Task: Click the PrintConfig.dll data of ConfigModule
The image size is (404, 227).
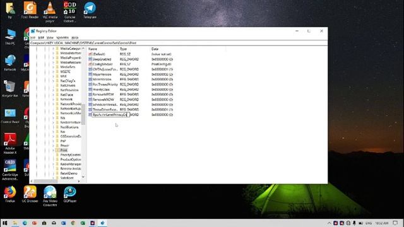Action: pyautogui.click(x=162, y=64)
